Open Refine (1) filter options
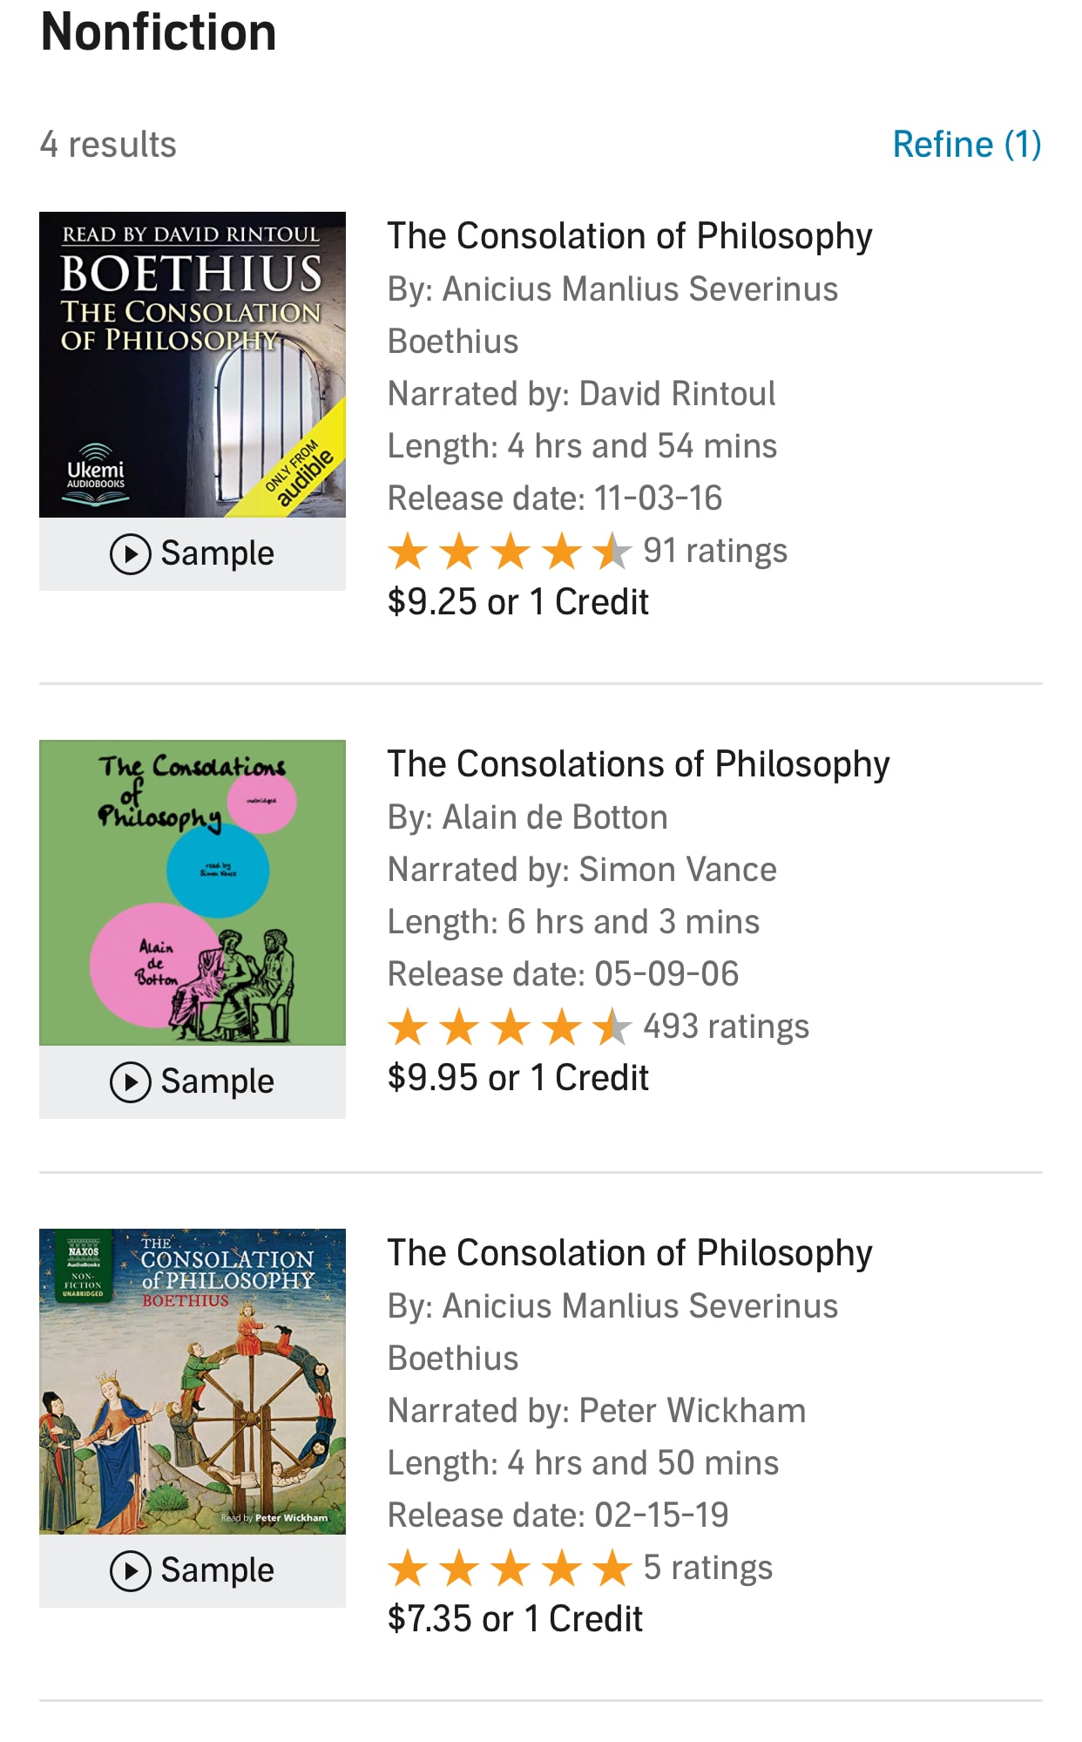1082x1742 pixels. [x=966, y=145]
